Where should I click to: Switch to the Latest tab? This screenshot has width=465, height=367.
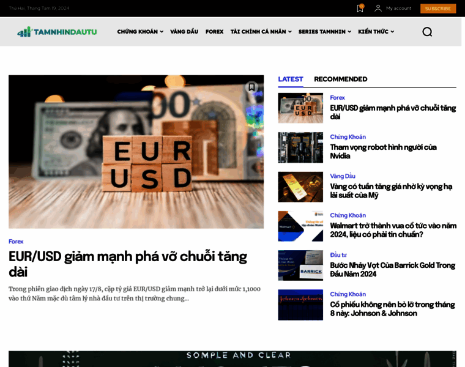coord(291,79)
